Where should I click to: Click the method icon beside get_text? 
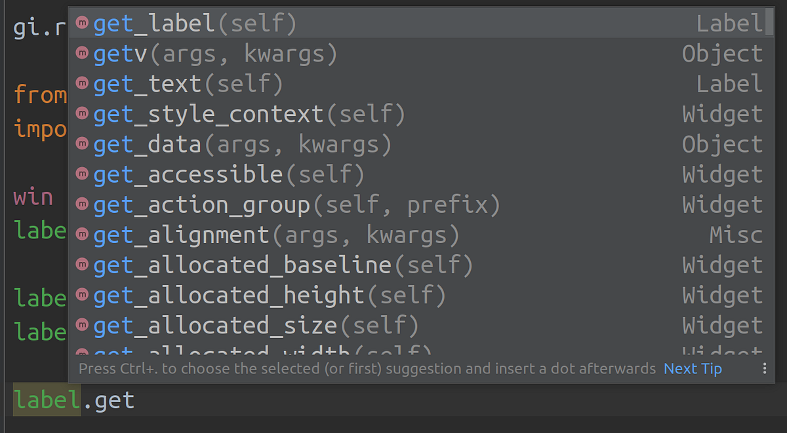(82, 83)
